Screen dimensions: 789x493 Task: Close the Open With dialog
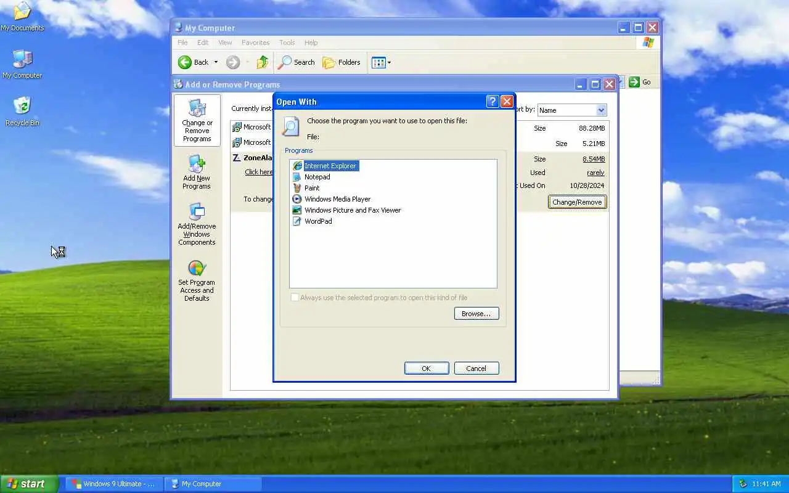tap(507, 102)
